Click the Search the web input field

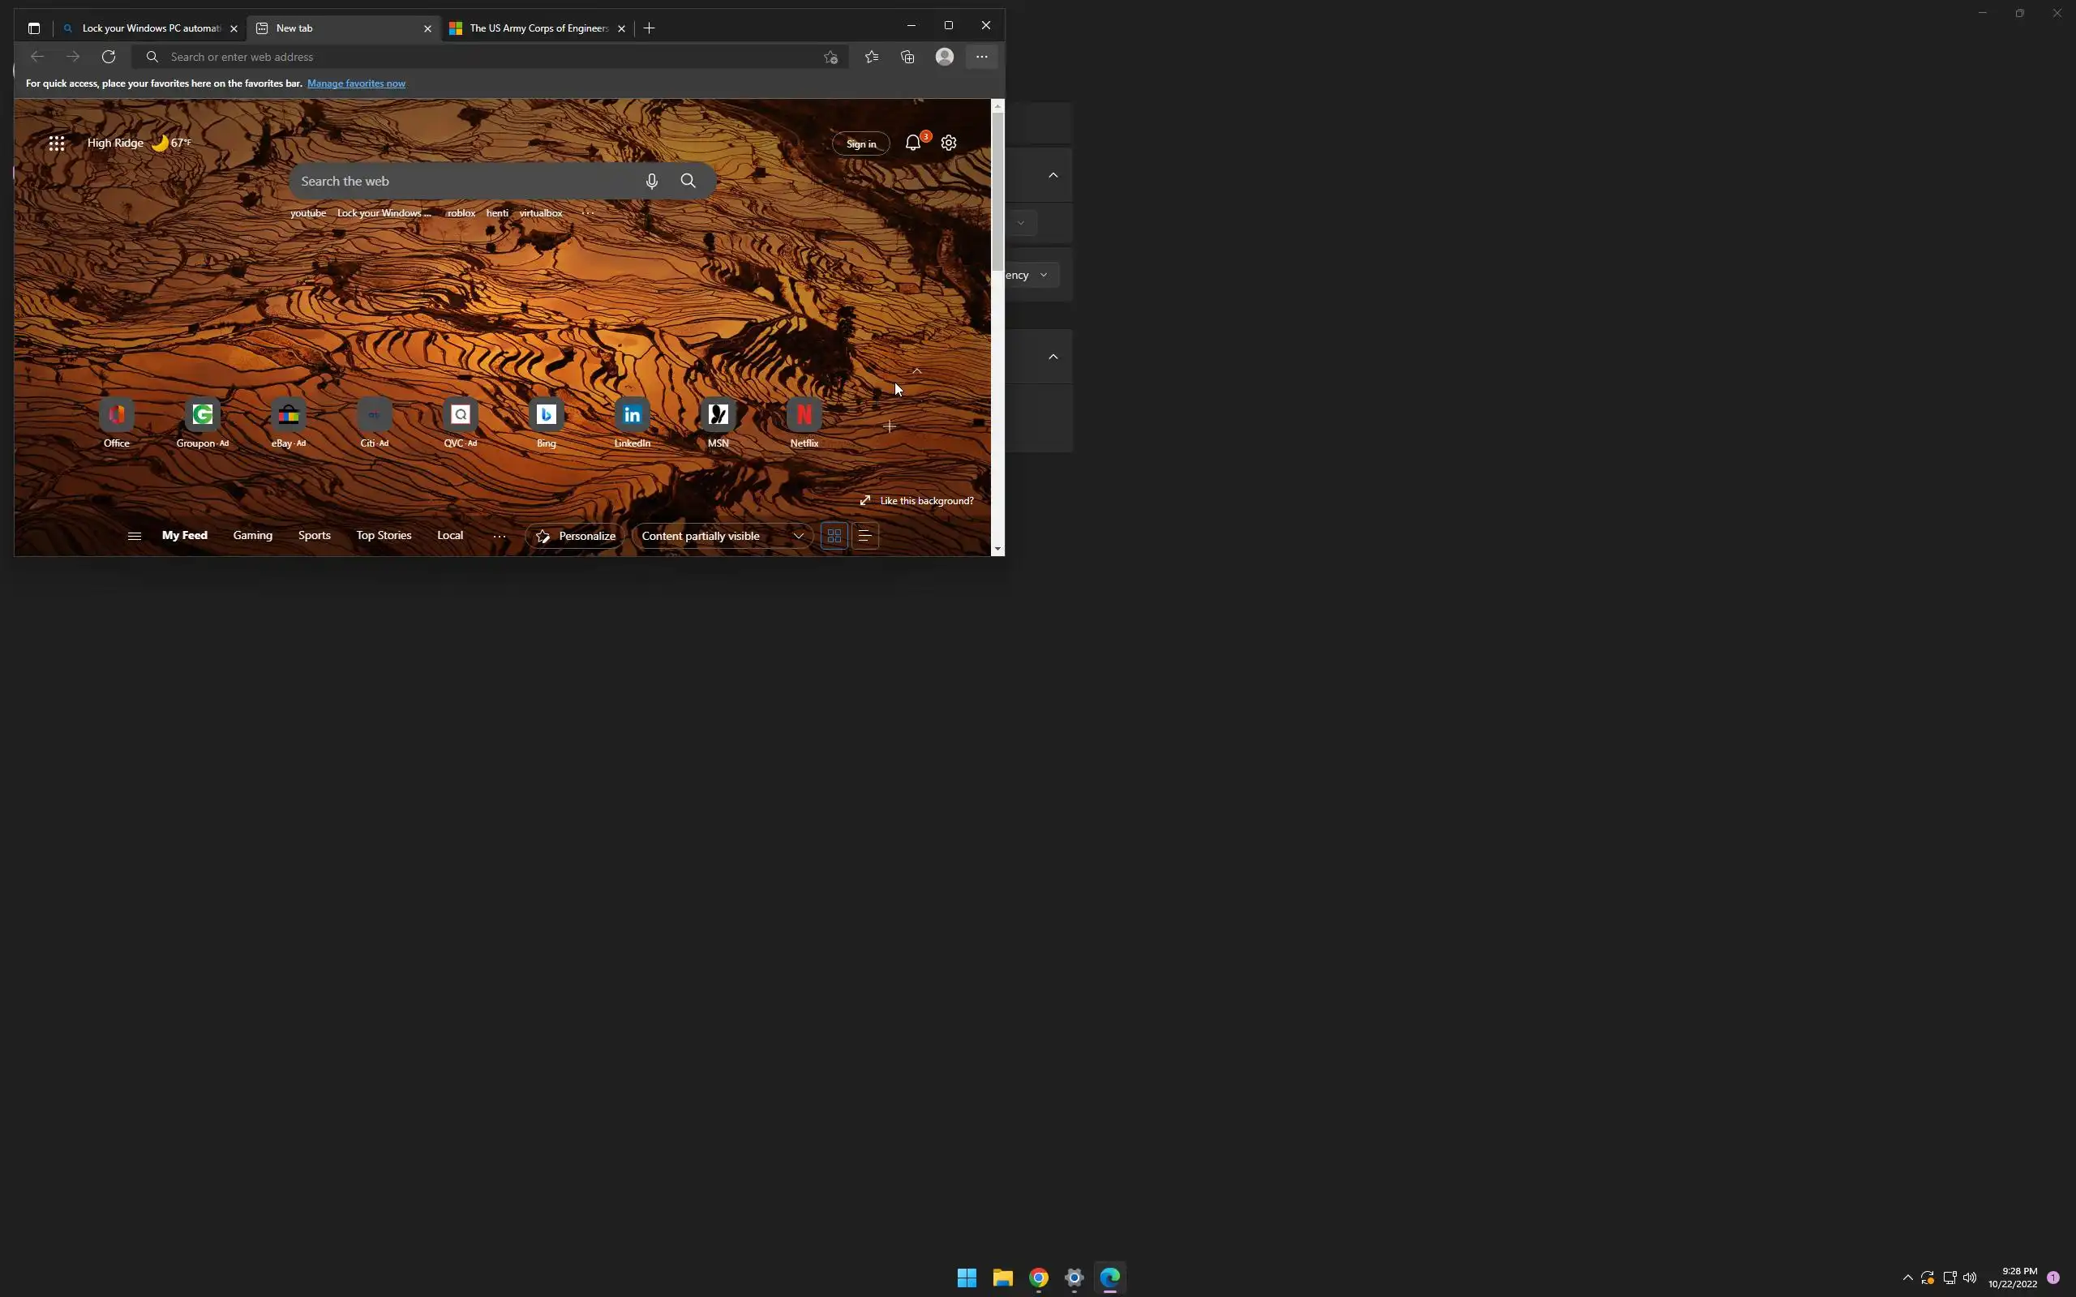pos(463,181)
